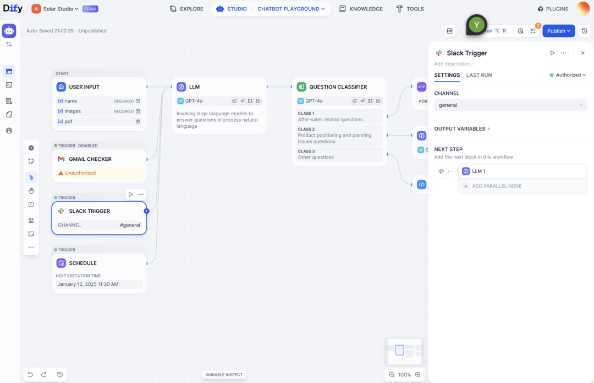Click the undo arrow at bottom left

(31, 375)
